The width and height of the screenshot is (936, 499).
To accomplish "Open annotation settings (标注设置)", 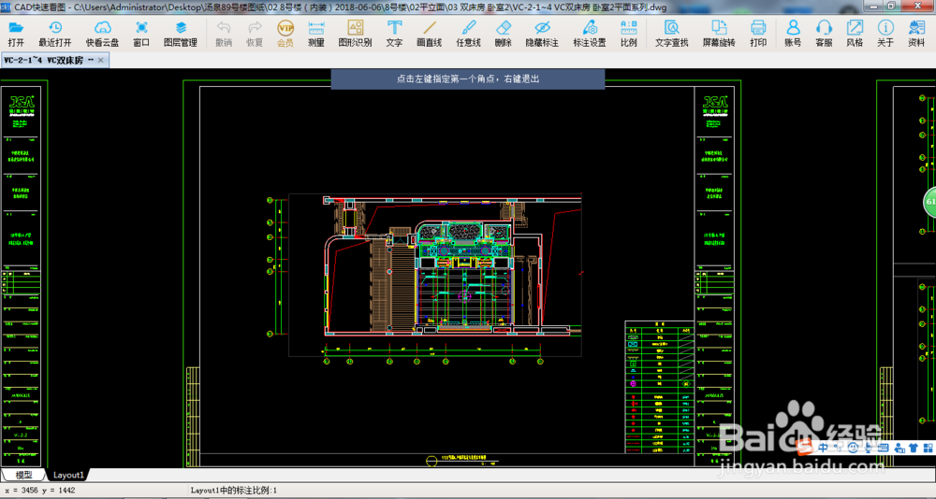I will tap(589, 34).
